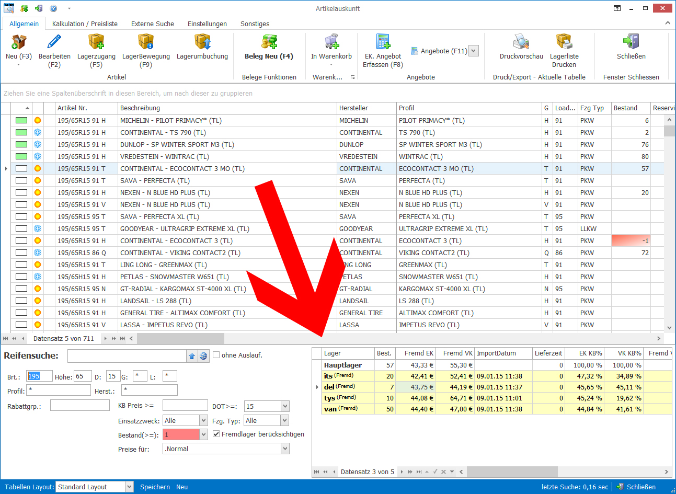The height and width of the screenshot is (494, 676).
Task: Go to next record in article navigator
Action: click(105, 339)
